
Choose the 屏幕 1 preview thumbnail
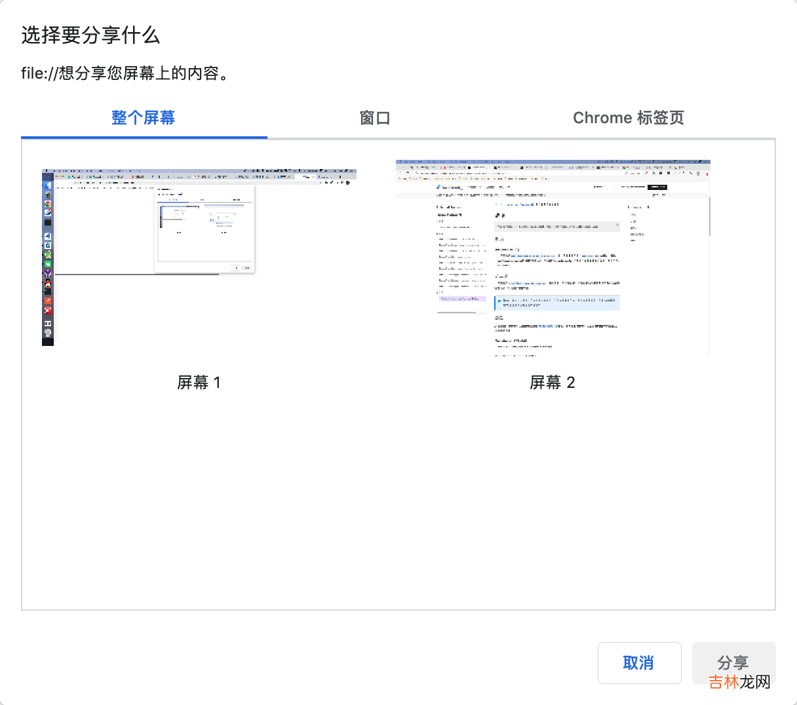(199, 257)
